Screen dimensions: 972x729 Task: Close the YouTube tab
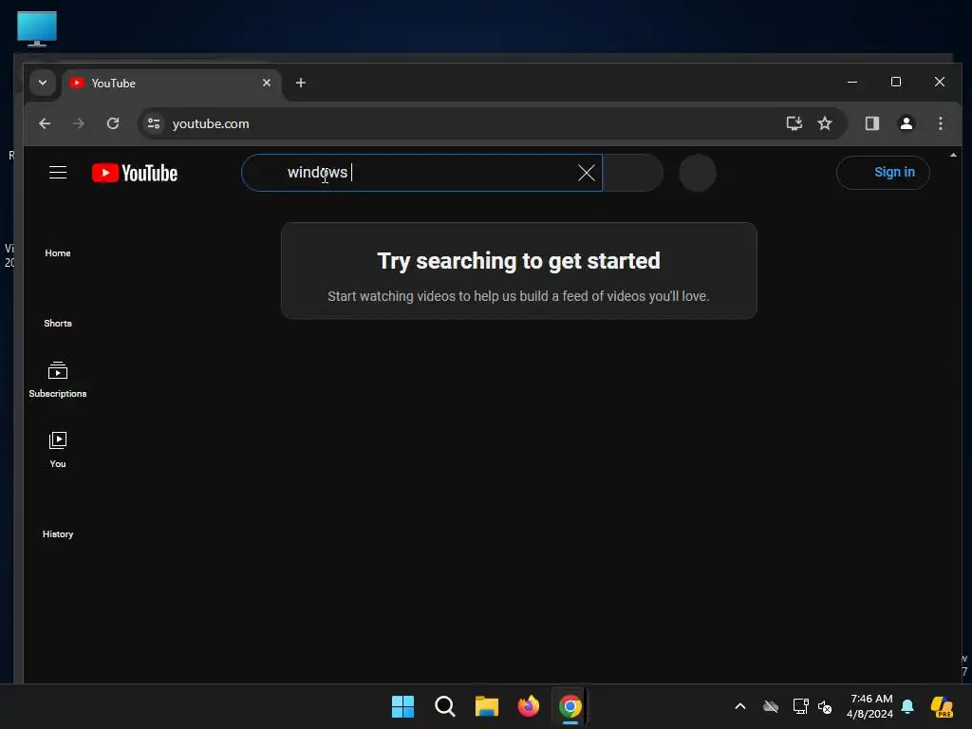[267, 84]
